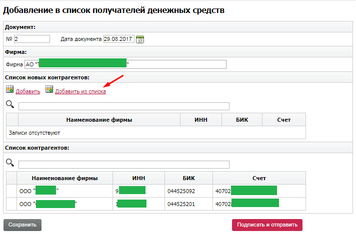Open the calendar picker beside document date
The width and height of the screenshot is (356, 234).
pyautogui.click(x=140, y=39)
